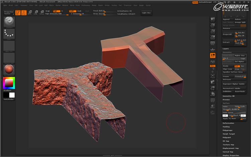
Task: Toggle the Rgb channel button
Action: [x=57, y=11]
